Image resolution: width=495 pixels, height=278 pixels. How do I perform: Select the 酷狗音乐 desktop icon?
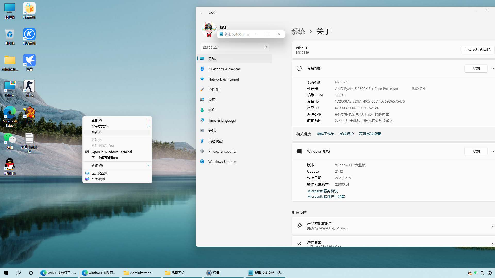tap(29, 37)
